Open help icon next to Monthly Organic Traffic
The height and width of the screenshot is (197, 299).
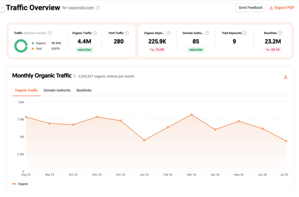(x=74, y=76)
